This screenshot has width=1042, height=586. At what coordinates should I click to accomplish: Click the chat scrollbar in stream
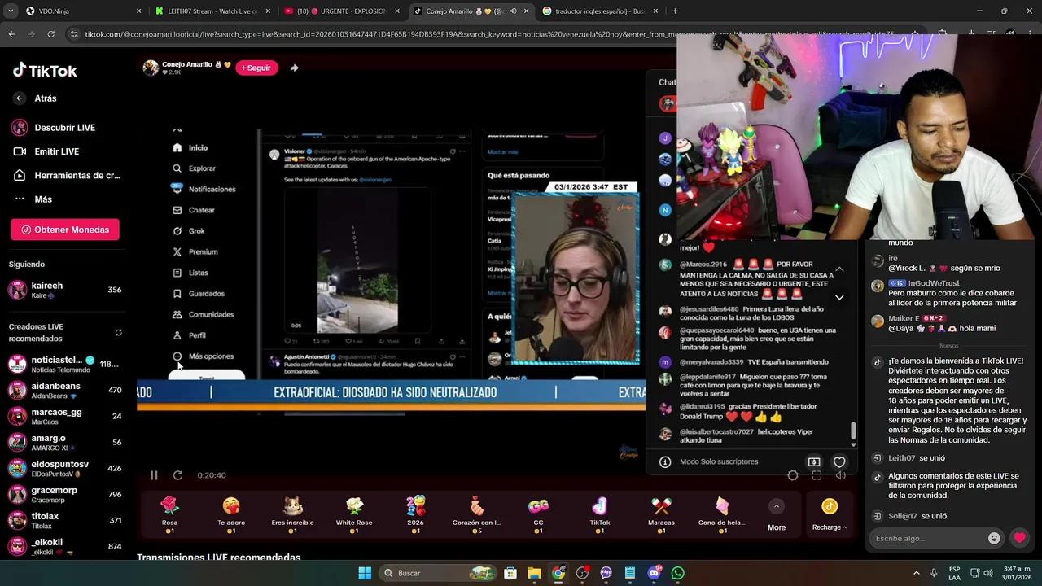point(853,431)
